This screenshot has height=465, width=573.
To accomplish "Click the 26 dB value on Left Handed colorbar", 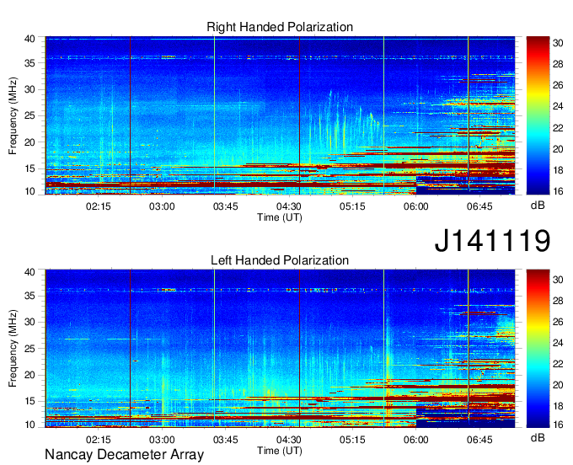I will pyautogui.click(x=558, y=322).
